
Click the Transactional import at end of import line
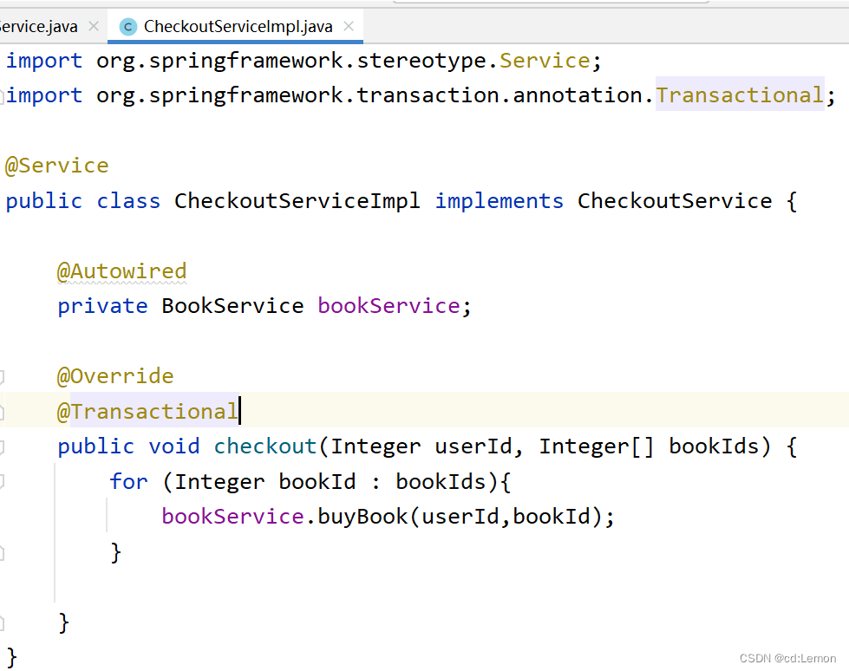pyautogui.click(x=740, y=94)
